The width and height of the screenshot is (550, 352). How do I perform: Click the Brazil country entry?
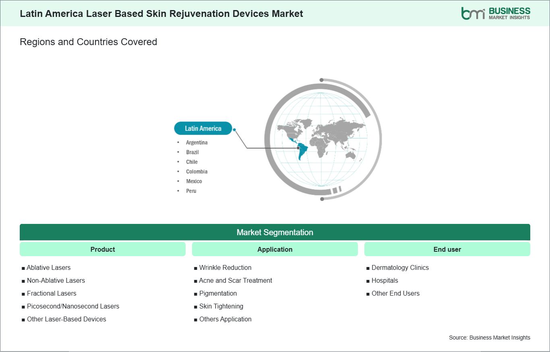click(x=192, y=152)
